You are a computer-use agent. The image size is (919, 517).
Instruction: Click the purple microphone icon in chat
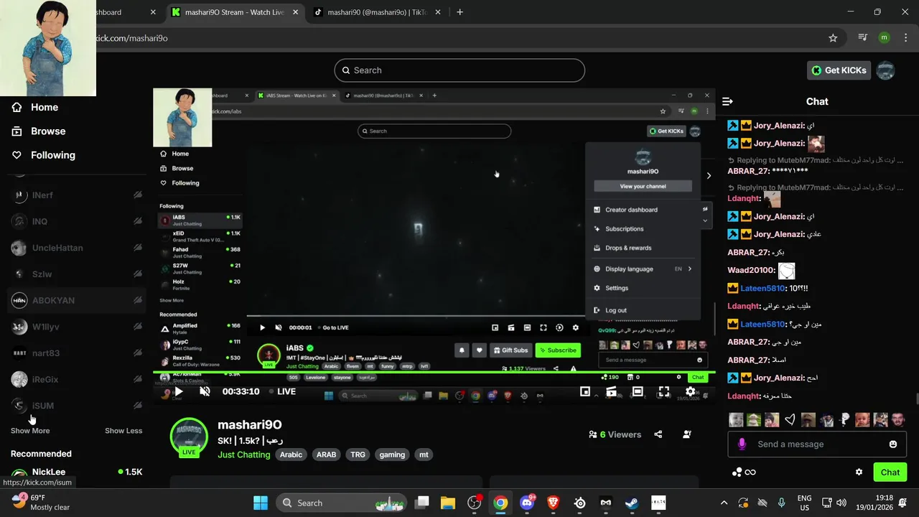click(x=742, y=444)
